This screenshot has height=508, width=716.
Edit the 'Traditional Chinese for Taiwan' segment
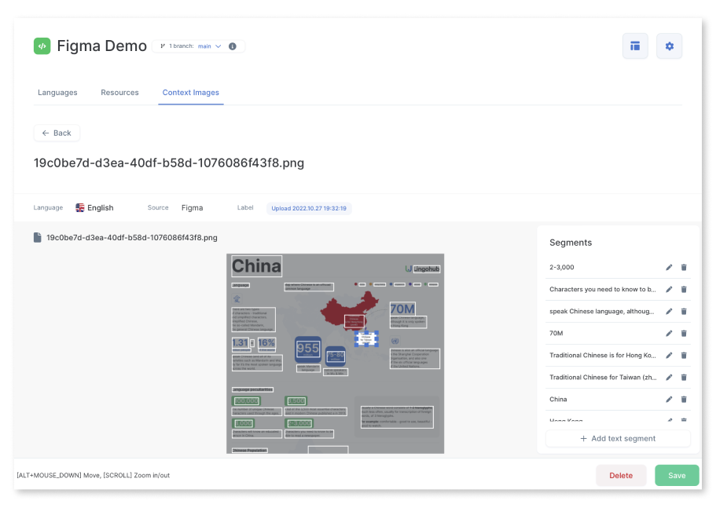coord(669,378)
